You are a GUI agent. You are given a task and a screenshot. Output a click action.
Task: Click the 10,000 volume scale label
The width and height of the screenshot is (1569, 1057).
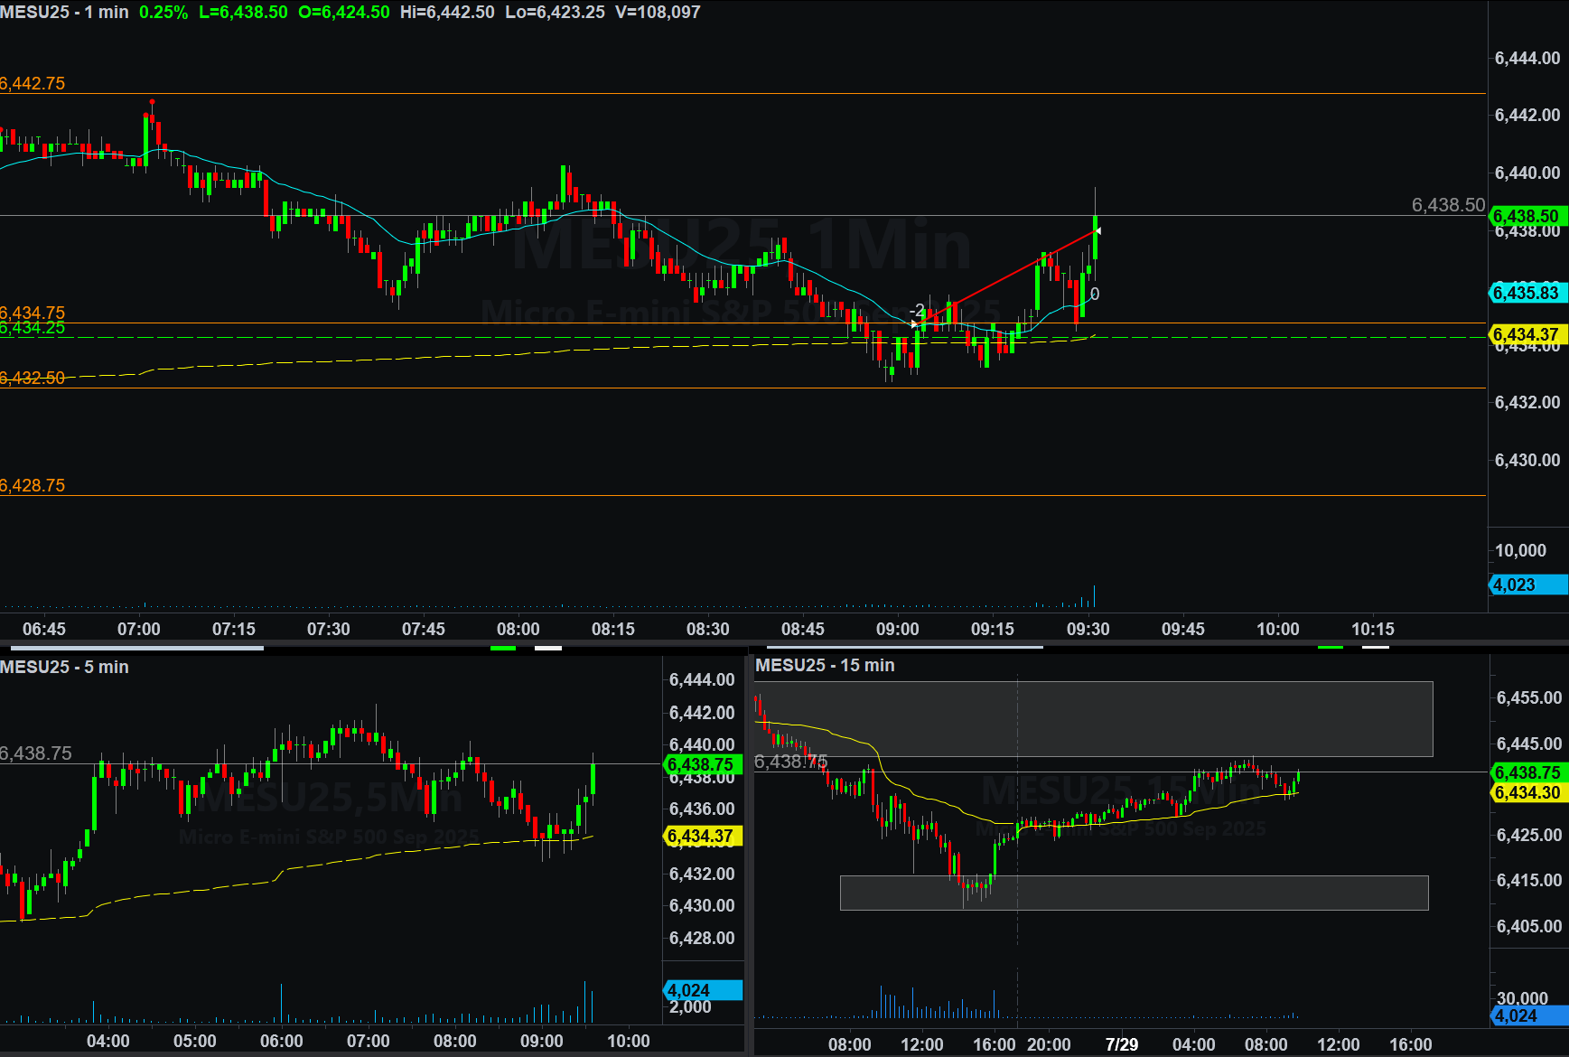[1520, 550]
